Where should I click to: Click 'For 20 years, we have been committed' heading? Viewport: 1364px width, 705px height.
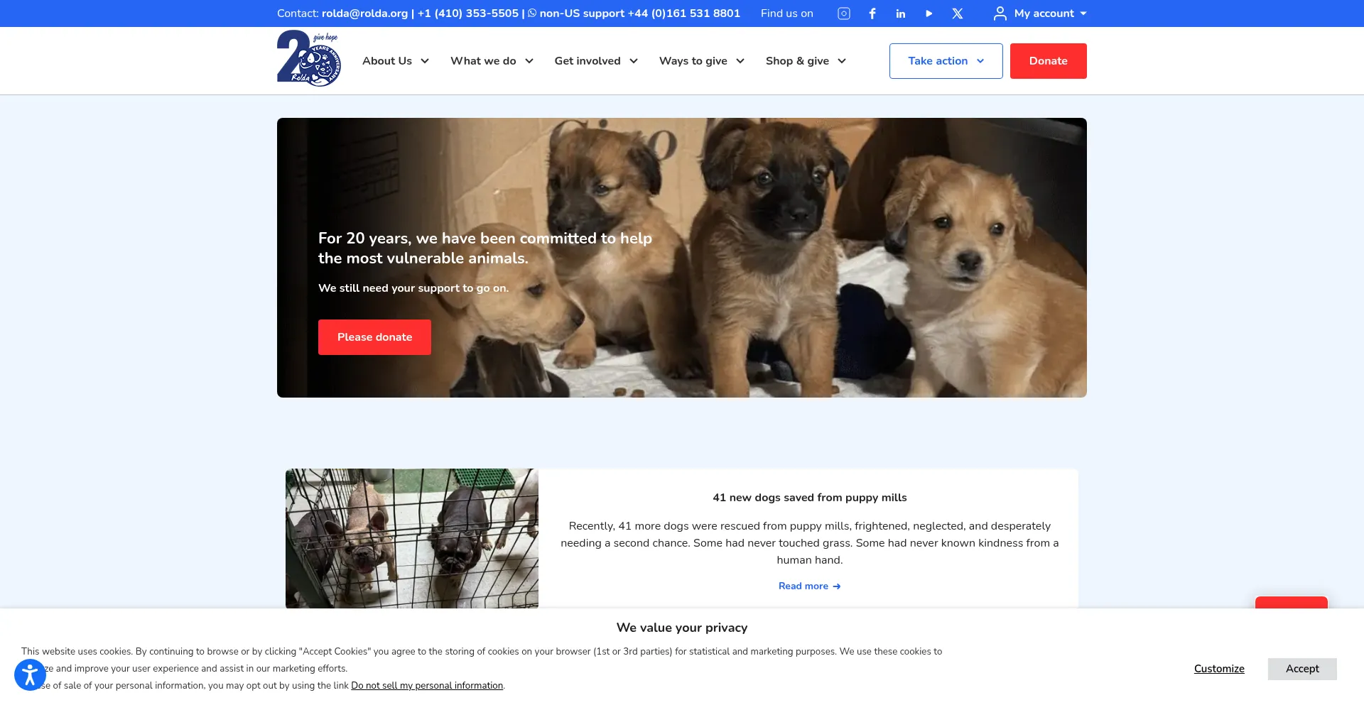point(485,248)
